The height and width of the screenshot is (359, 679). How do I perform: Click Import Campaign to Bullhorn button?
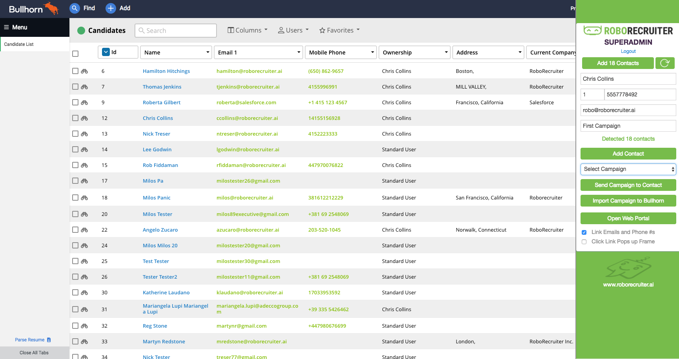(628, 201)
